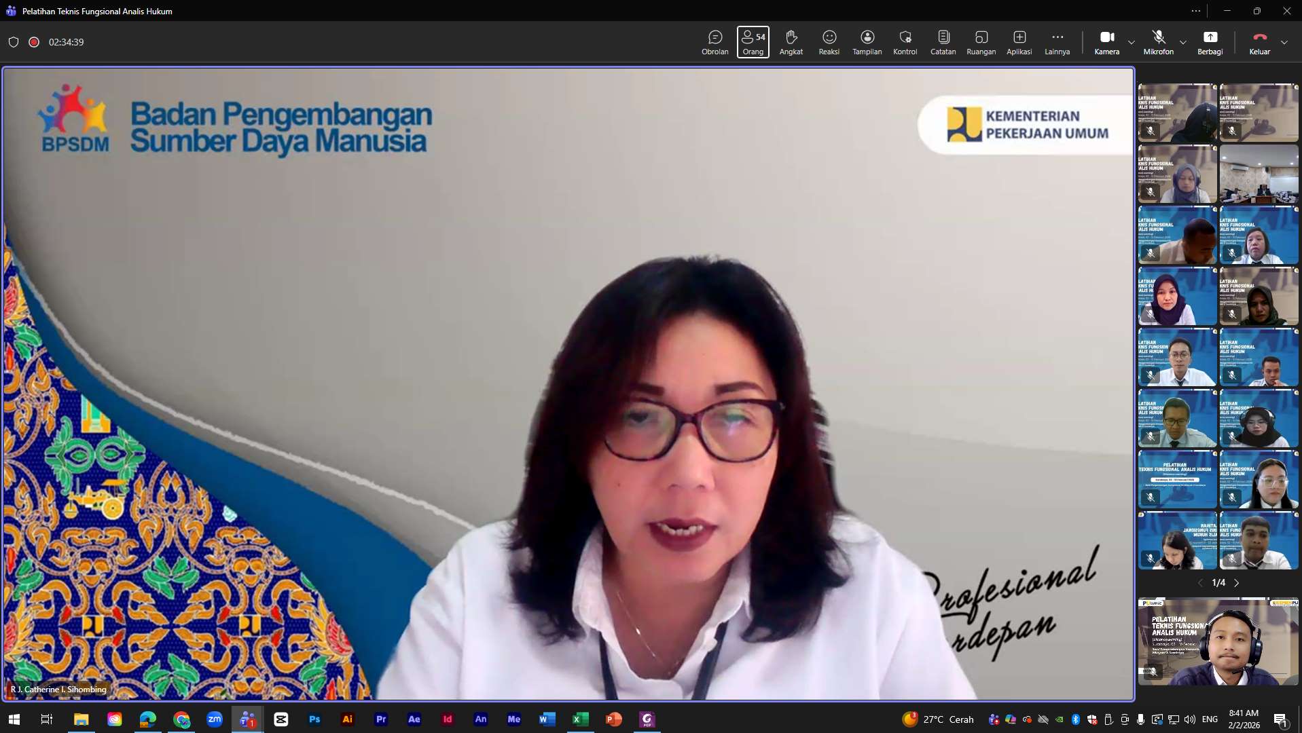Open the Orang participants list
The width and height of the screenshot is (1302, 733).
[x=753, y=42]
